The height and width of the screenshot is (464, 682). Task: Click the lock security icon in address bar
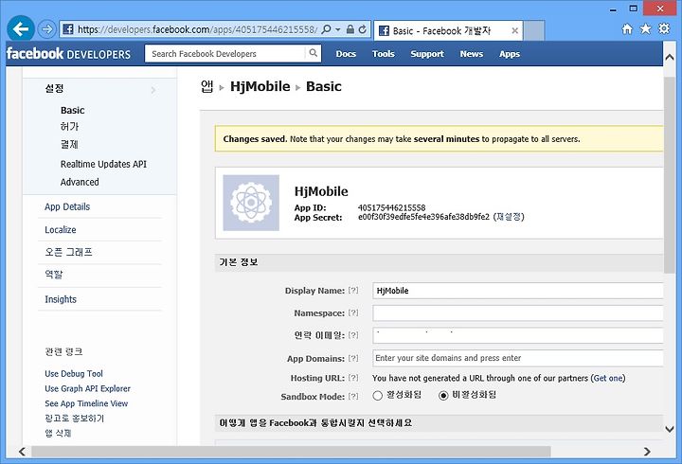point(350,29)
